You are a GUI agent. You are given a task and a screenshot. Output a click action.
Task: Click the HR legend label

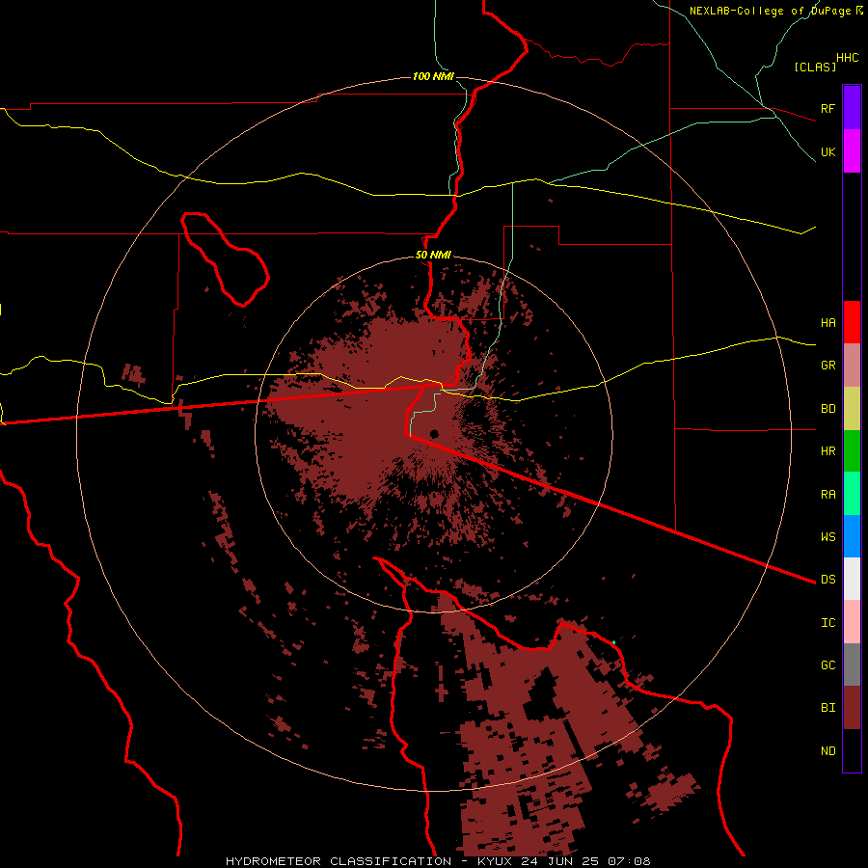(x=827, y=451)
